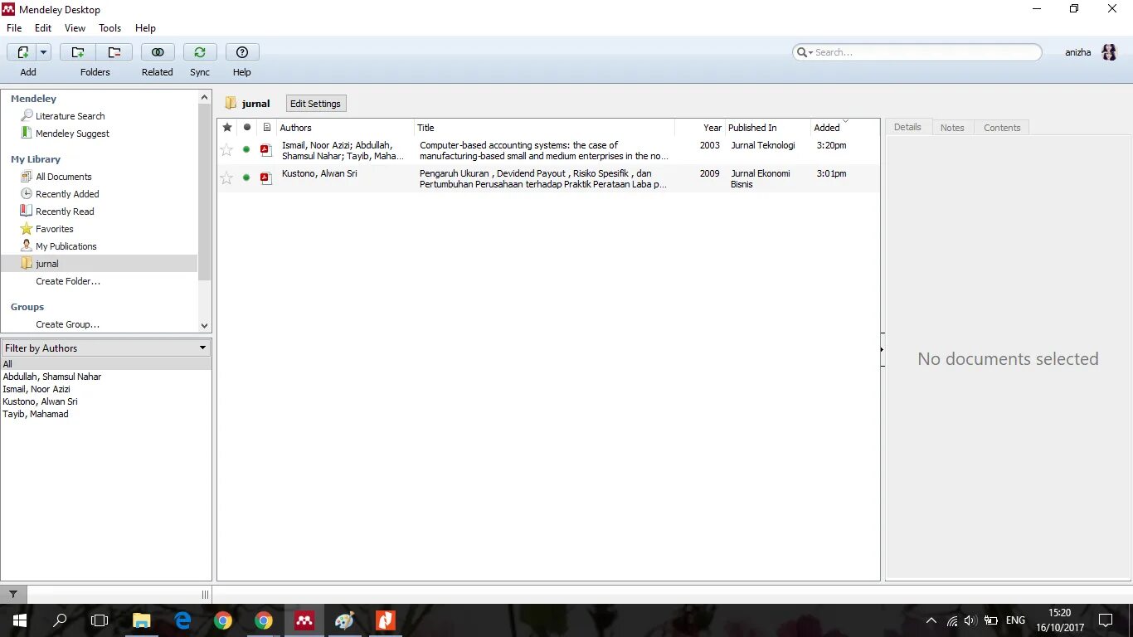
Task: Filter by author Ismail, Noor Azizi
Action: pos(36,389)
